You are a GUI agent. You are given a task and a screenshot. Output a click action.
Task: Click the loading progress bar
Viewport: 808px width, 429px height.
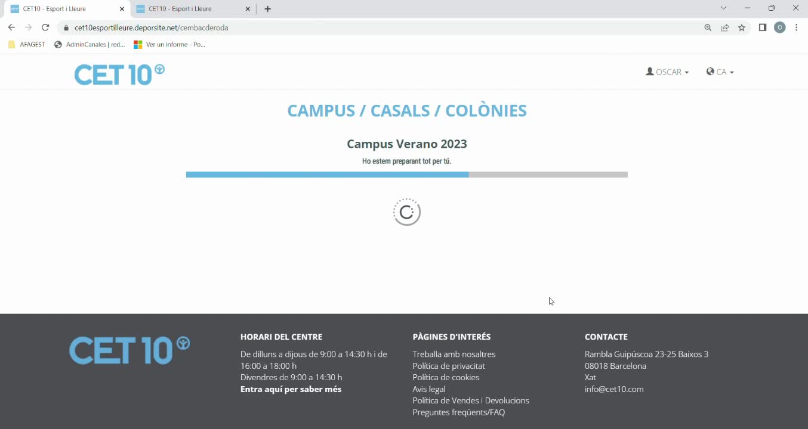[x=406, y=175]
